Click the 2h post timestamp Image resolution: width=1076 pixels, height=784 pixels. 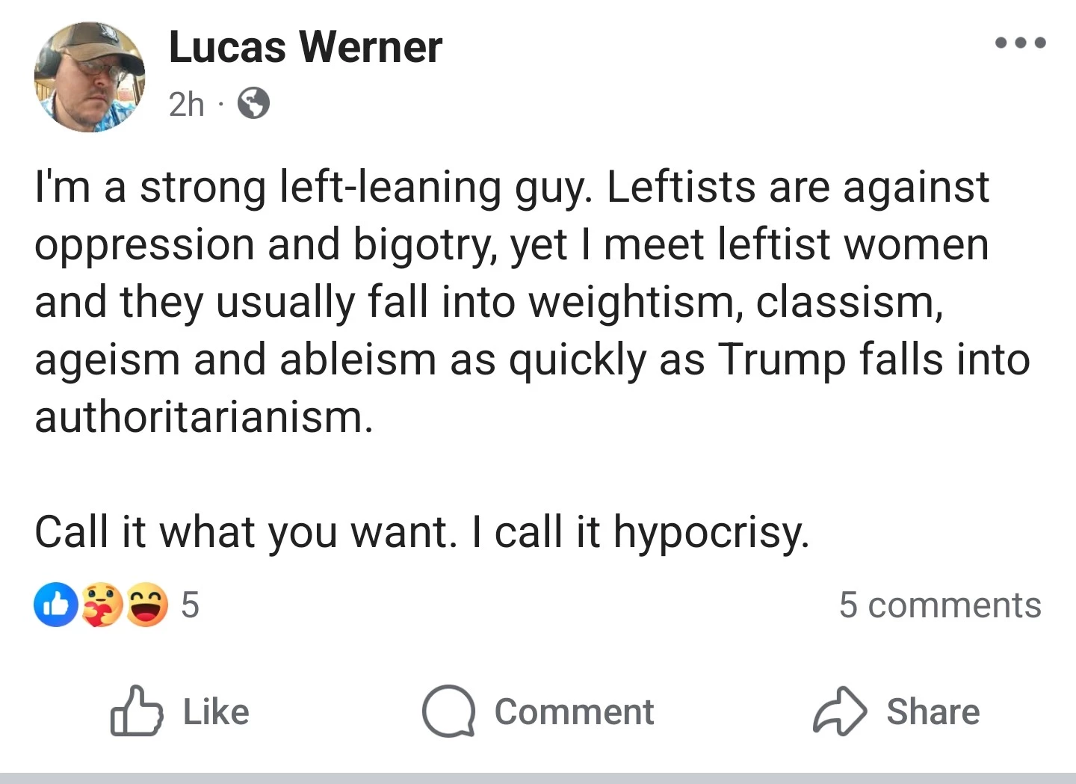coord(186,105)
